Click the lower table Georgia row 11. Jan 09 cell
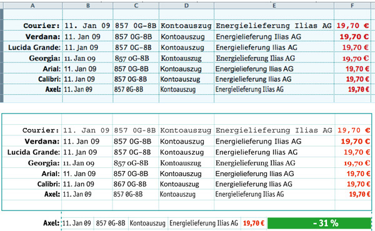Viewport: 375px width, 231px height. point(87,163)
